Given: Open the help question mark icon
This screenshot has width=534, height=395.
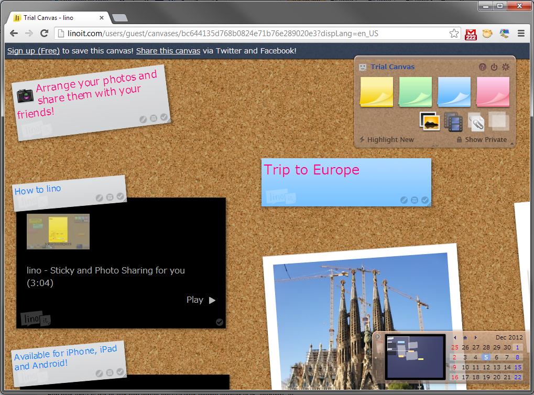Looking at the screenshot, I should pos(483,67).
